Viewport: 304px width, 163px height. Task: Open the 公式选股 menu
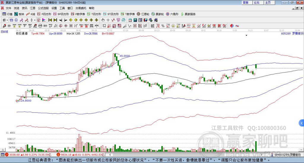43,8
